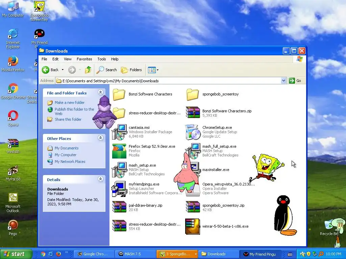
Task: Open the File menu
Action: (44, 59)
